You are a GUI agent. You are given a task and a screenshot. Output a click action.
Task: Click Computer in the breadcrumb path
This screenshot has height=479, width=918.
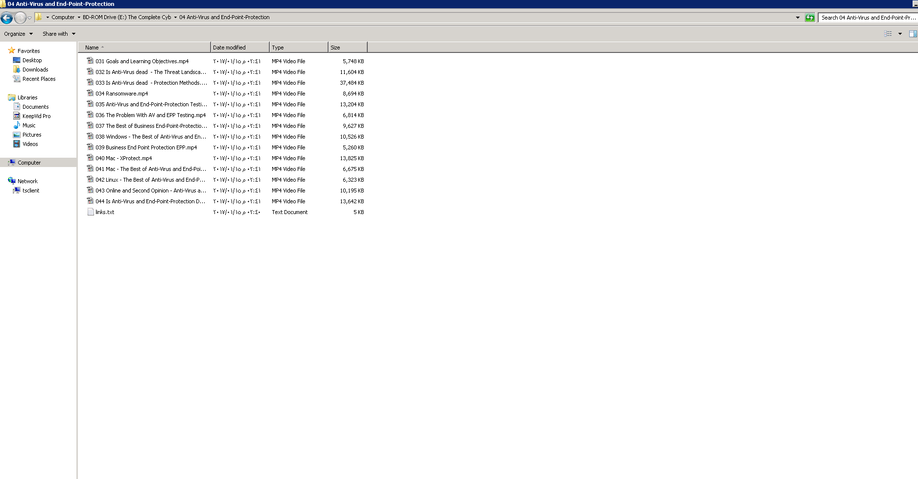[63, 17]
